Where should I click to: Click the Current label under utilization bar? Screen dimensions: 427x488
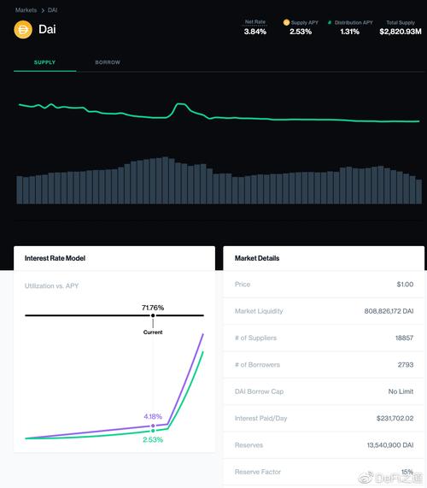[153, 332]
